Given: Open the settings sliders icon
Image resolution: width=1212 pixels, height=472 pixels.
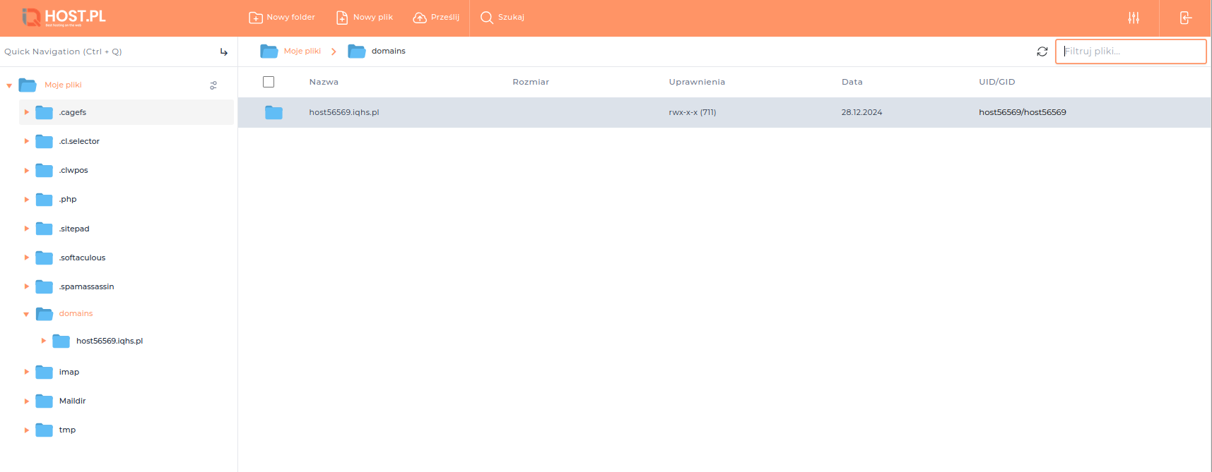Looking at the screenshot, I should click(x=1134, y=18).
